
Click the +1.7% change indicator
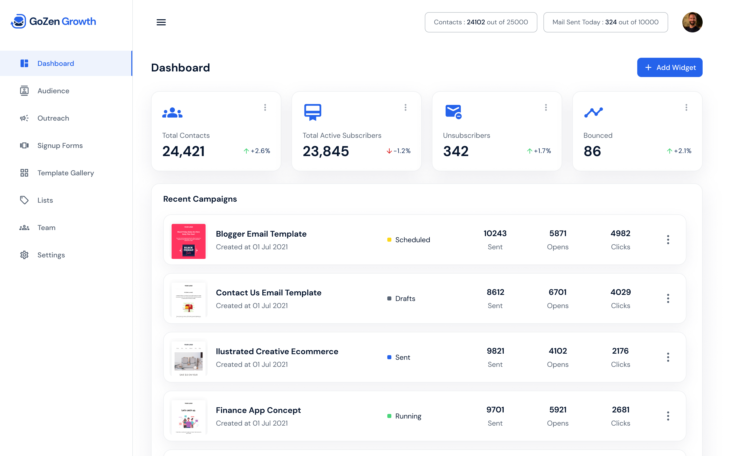(x=539, y=151)
